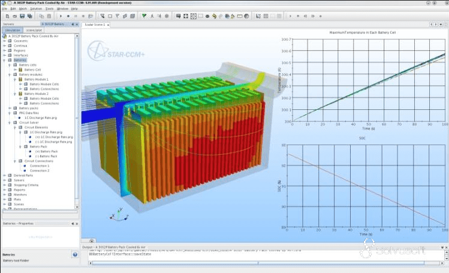The width and height of the screenshot is (449, 273).
Task: Open the Tools menu
Action: point(50,9)
